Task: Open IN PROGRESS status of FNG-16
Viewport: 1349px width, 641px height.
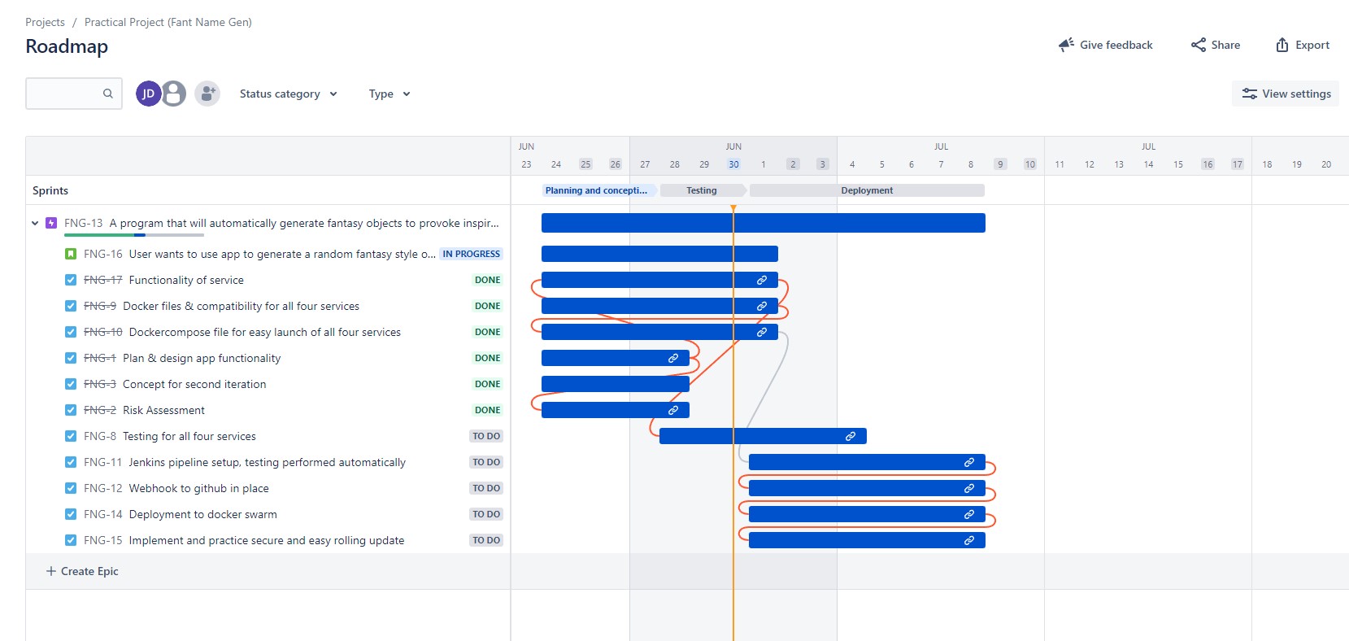Action: 472,254
